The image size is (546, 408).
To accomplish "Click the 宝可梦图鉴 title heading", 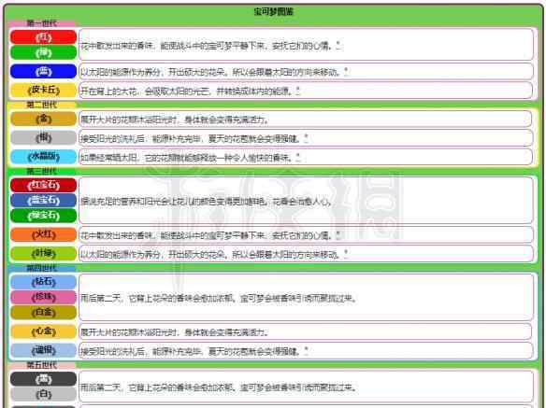I will coord(273,11).
